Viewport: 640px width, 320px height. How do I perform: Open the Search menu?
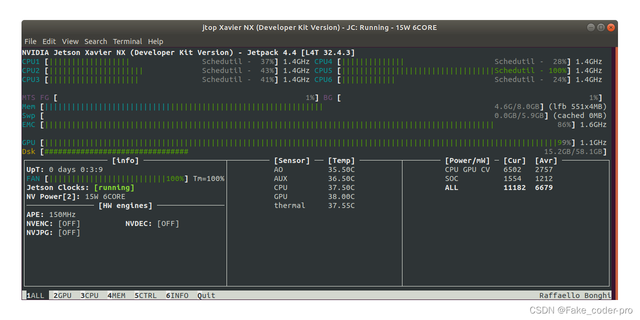95,41
